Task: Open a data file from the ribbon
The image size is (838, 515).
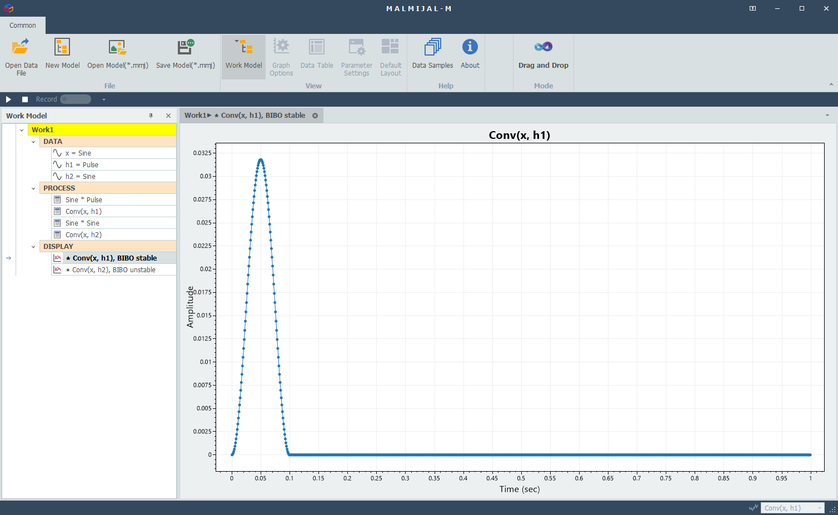Action: point(21,57)
